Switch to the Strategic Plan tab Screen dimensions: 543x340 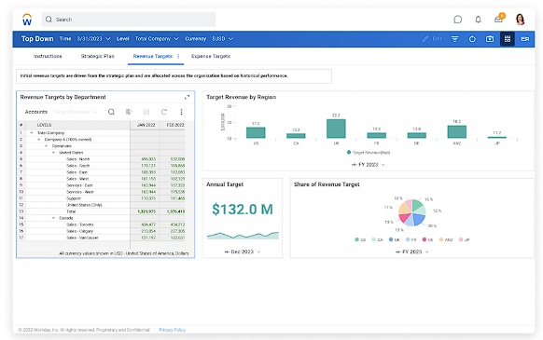point(97,56)
